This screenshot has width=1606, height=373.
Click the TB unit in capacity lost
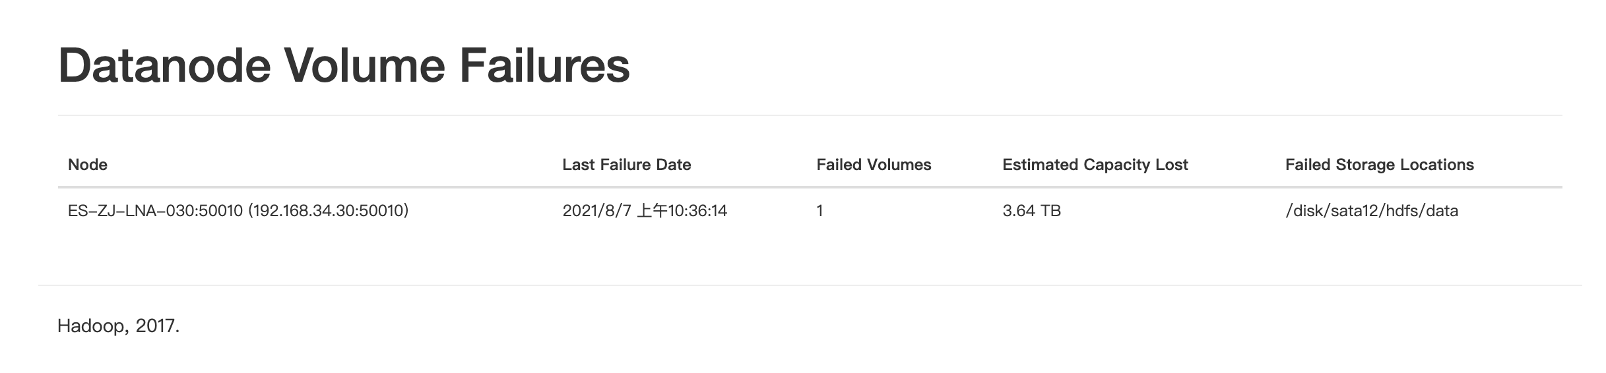coord(1050,211)
